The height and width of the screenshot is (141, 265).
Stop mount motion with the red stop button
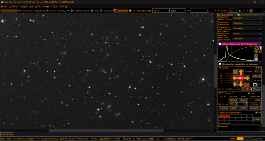pyautogui.click(x=241, y=78)
